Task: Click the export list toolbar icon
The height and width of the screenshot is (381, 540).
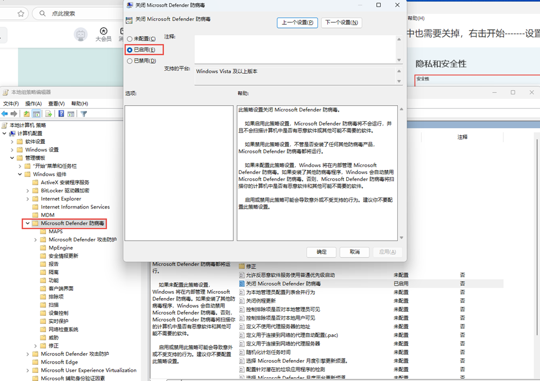Action: pos(49,114)
